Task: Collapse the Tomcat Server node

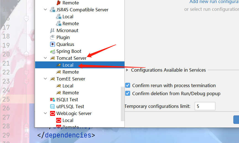Action: (45, 58)
